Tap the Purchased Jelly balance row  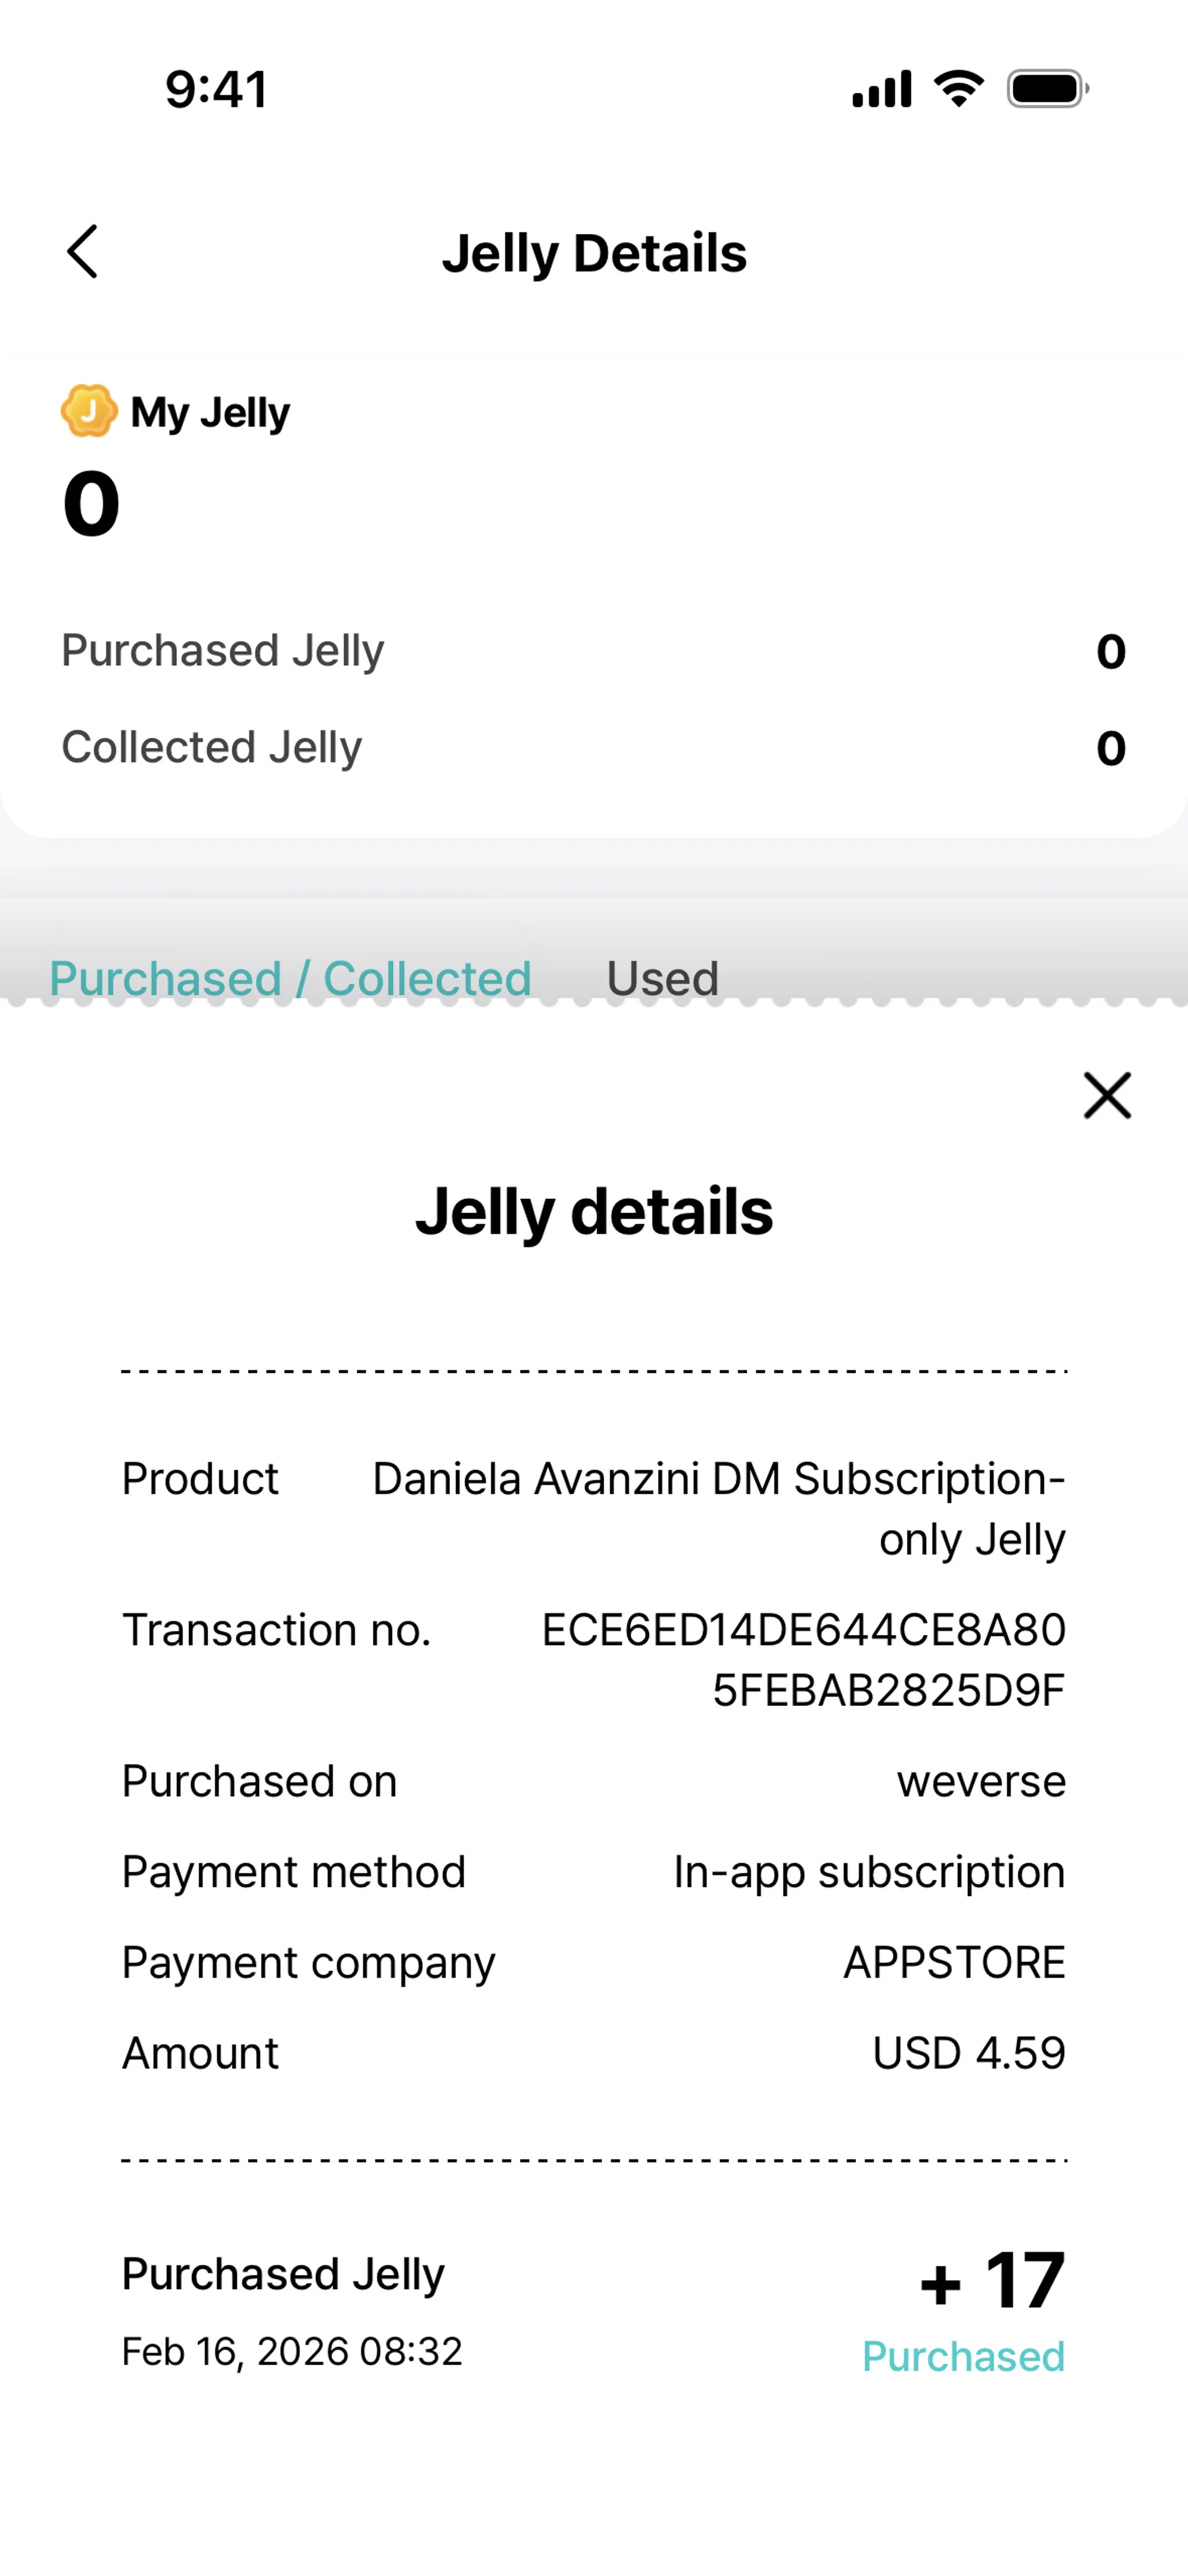(594, 651)
